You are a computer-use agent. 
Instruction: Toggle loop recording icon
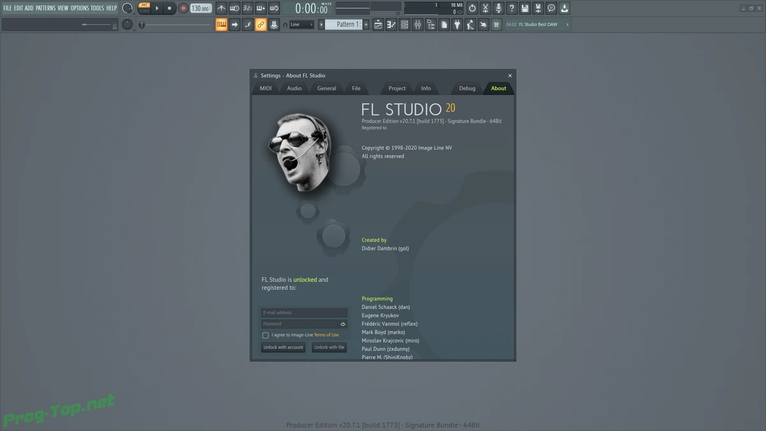pyautogui.click(x=274, y=8)
